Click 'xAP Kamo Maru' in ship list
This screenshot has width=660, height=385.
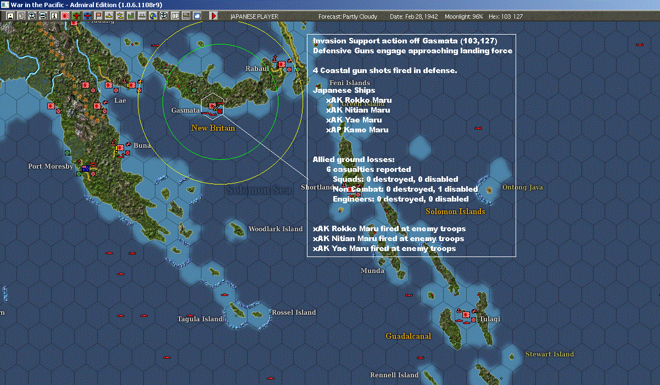pyautogui.click(x=357, y=130)
